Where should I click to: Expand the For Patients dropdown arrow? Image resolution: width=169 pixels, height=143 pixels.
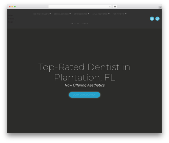pos(126,14)
